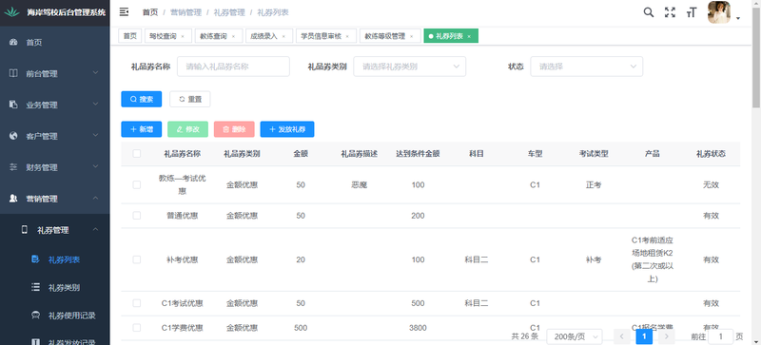Click the system logo in the sidebar header

[11, 12]
